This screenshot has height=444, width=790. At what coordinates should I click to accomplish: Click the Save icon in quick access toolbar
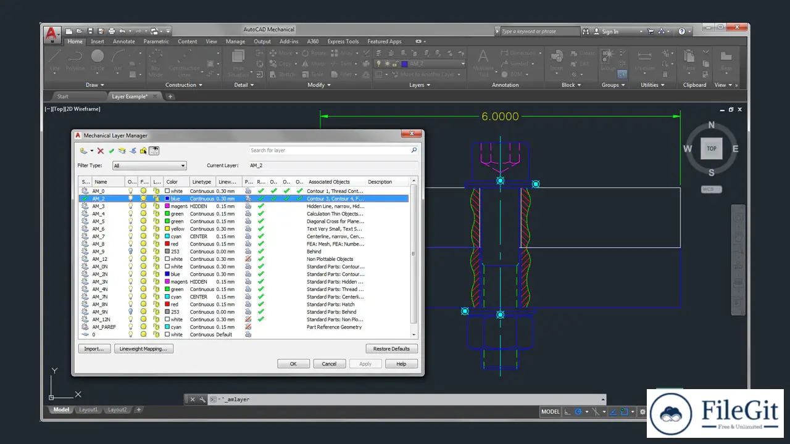[90, 31]
